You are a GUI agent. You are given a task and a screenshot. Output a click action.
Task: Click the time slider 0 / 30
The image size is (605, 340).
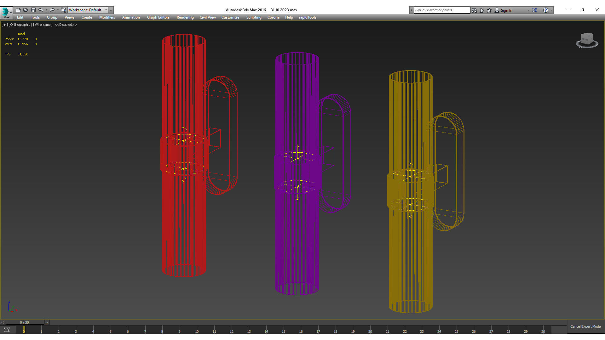tap(24, 322)
